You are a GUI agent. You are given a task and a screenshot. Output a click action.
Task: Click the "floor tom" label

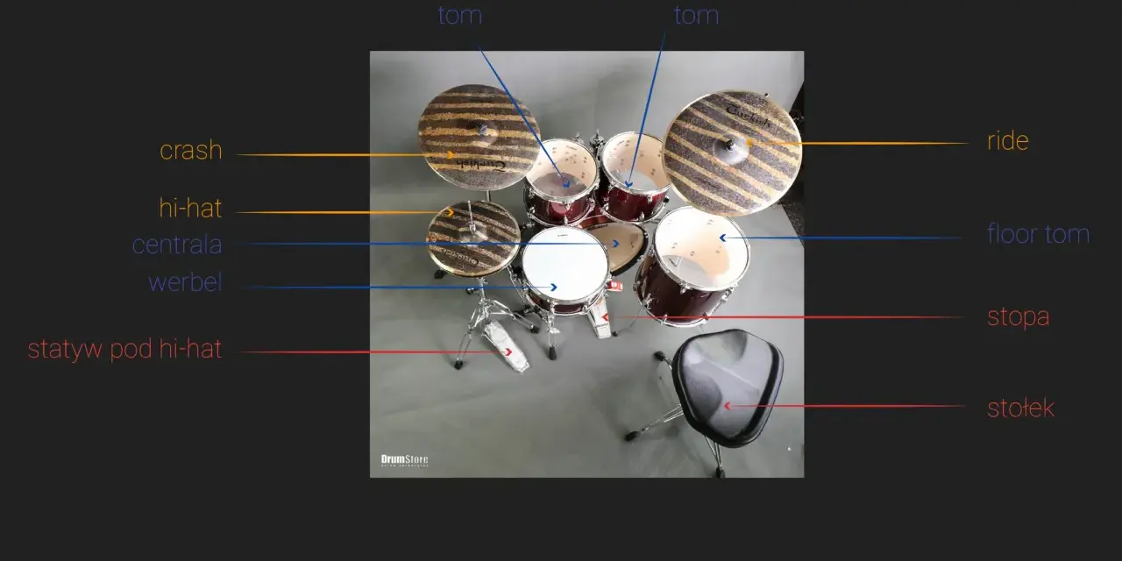pyautogui.click(x=1038, y=234)
